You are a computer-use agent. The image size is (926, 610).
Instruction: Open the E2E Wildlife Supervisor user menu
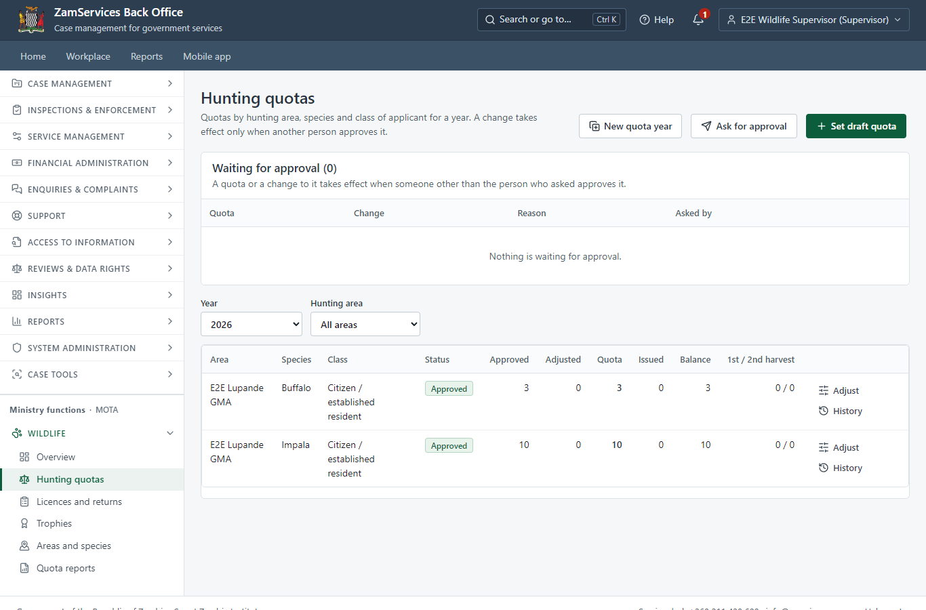814,20
